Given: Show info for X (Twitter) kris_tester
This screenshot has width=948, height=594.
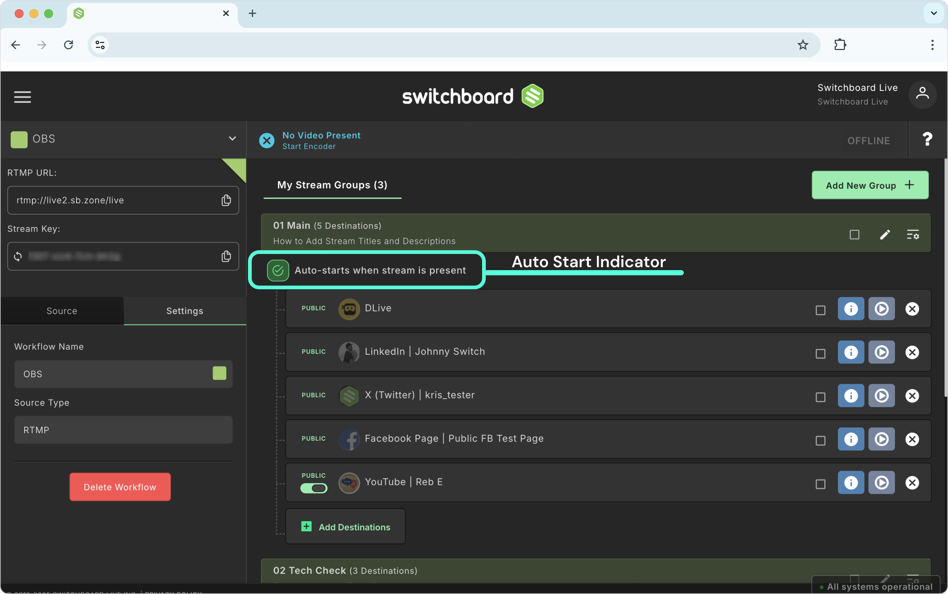Looking at the screenshot, I should point(850,396).
